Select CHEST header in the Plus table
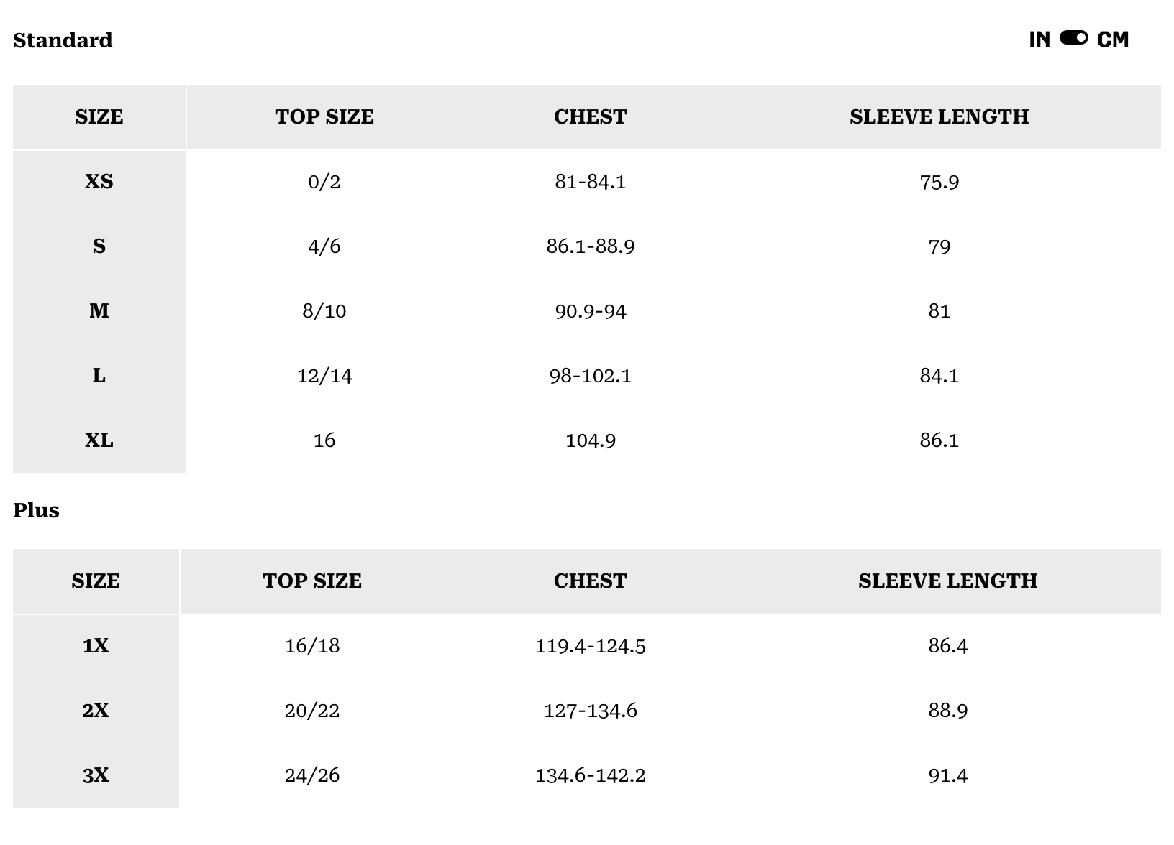 [x=590, y=581]
